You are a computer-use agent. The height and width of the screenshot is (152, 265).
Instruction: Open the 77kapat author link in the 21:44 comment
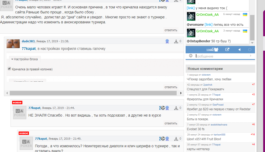(34, 108)
